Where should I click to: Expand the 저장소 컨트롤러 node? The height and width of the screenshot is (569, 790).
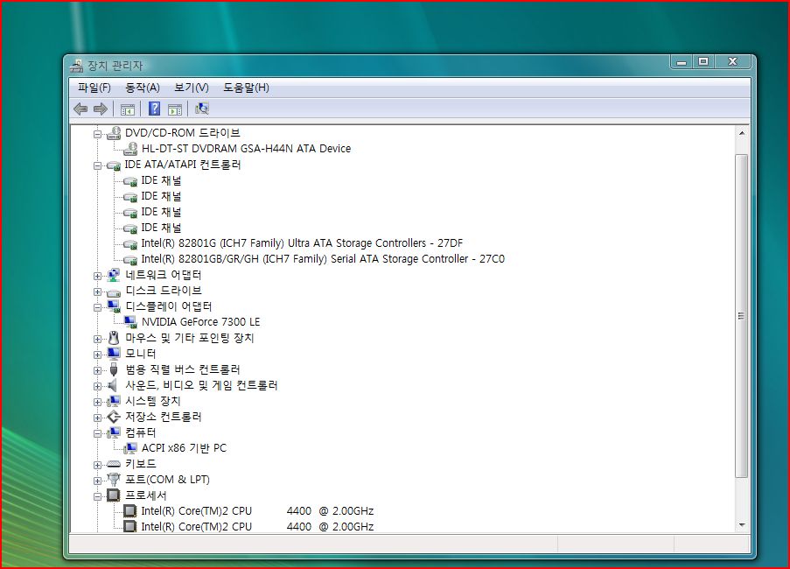pyautogui.click(x=97, y=418)
